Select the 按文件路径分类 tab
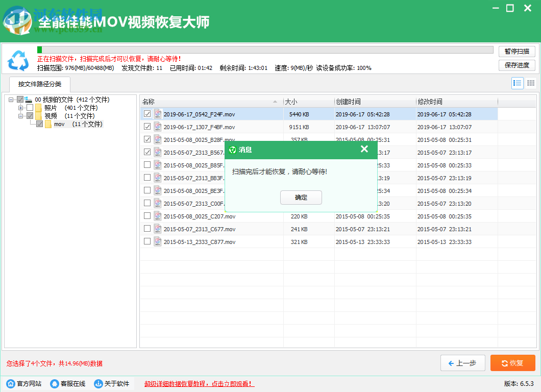Viewport: 541px width, 392px height. coord(39,85)
